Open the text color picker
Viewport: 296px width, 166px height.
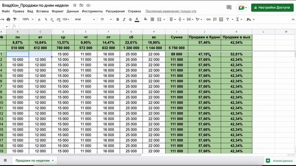137,19
